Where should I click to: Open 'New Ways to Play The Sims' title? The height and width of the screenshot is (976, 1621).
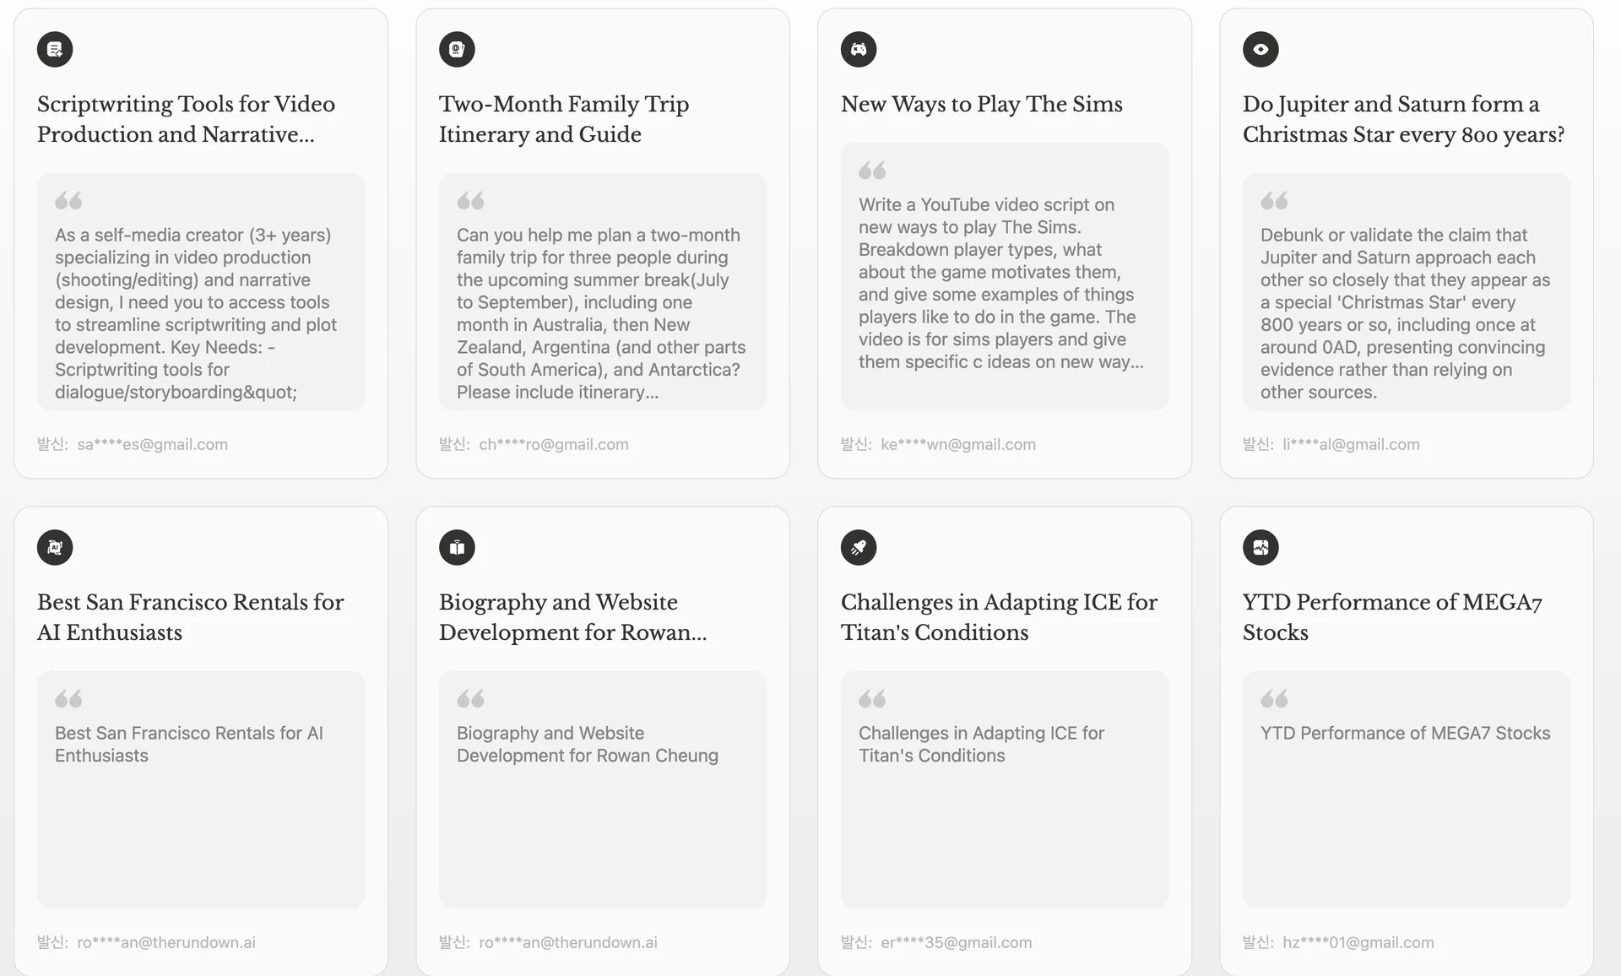click(981, 104)
